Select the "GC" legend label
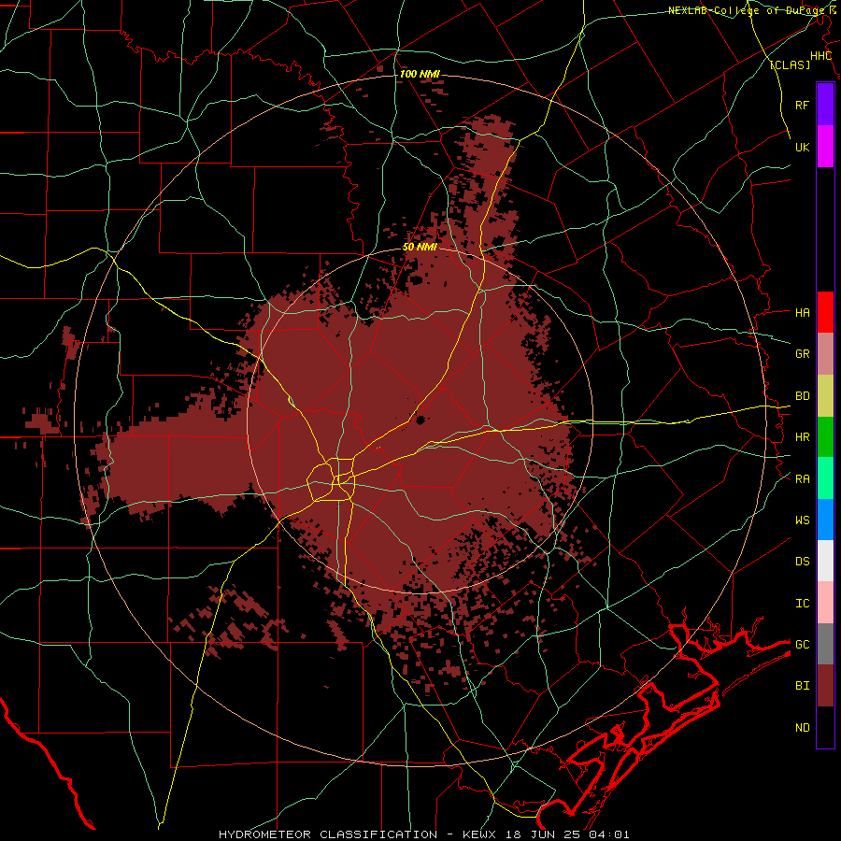Screen dimensions: 841x841 pos(802,645)
